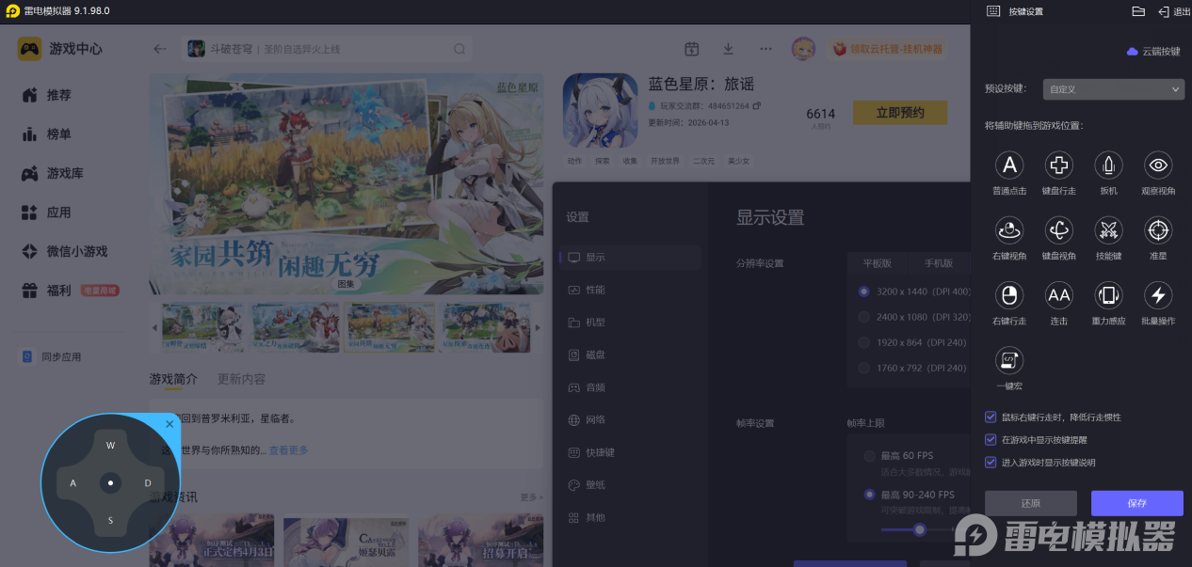This screenshot has height=567, width=1192.
Task: Click the game search input field
Action: tap(328, 49)
